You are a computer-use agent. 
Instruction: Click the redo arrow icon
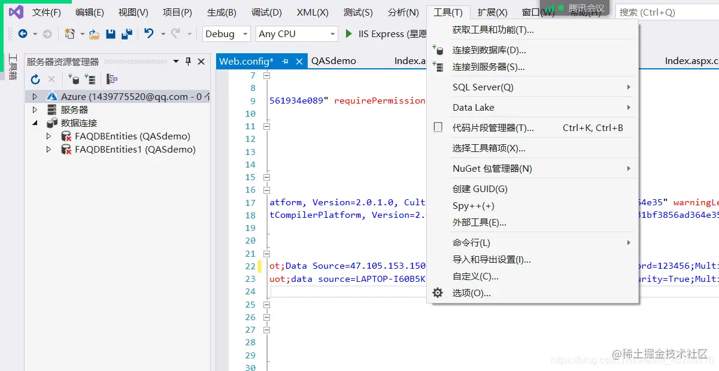click(x=175, y=34)
